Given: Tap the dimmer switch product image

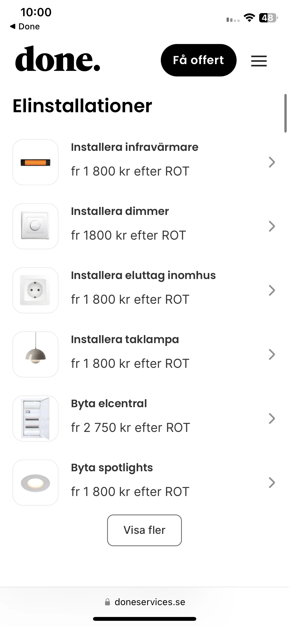Looking at the screenshot, I should pyautogui.click(x=35, y=226).
